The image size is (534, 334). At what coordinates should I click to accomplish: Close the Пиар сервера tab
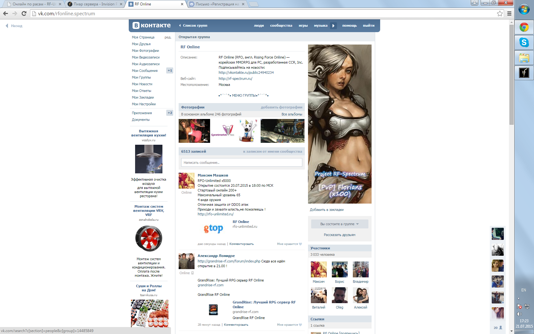tap(121, 4)
